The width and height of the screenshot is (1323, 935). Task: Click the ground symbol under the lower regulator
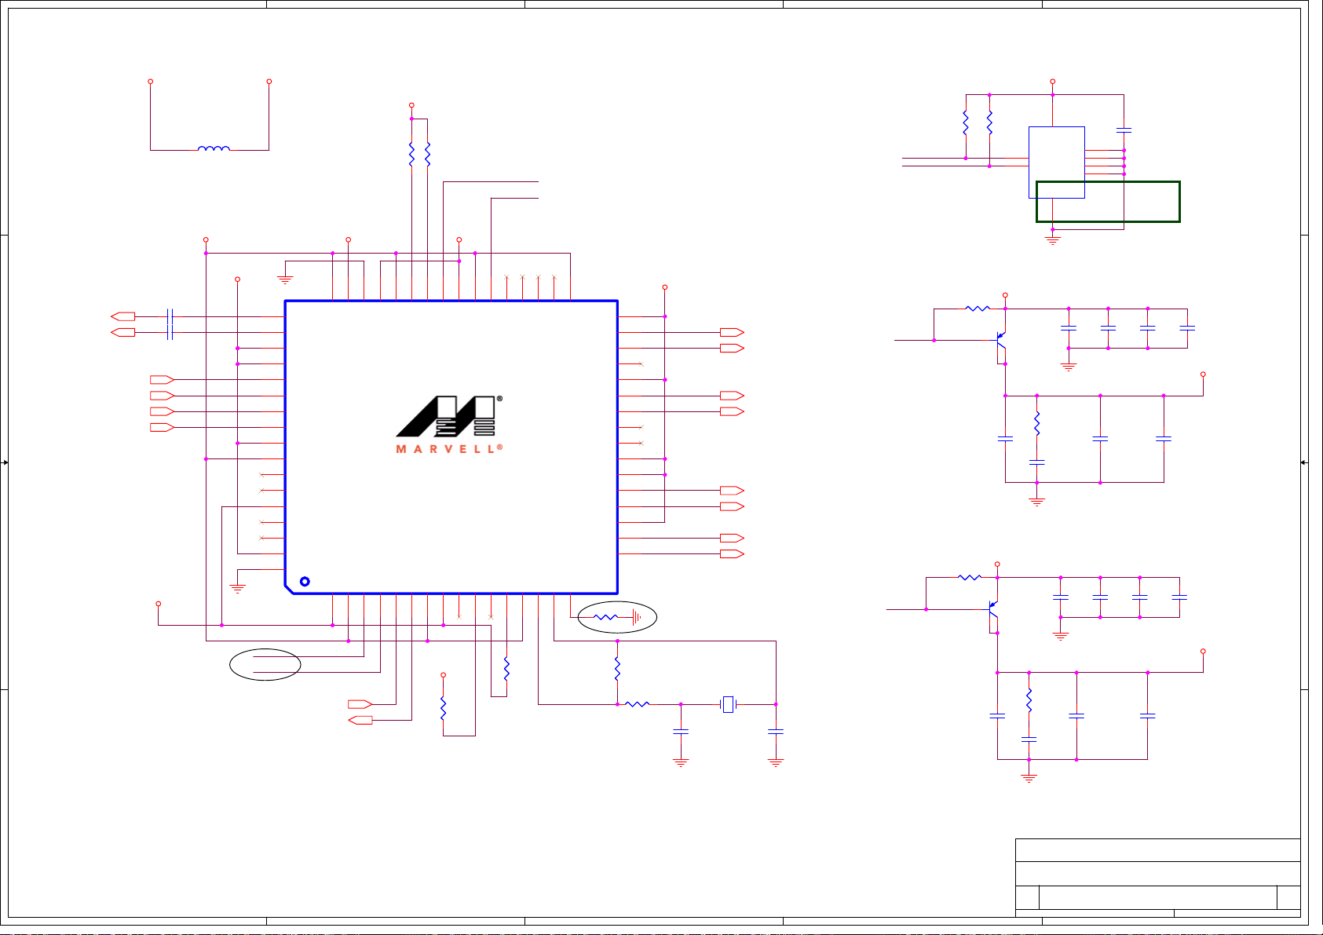[x=1029, y=779]
